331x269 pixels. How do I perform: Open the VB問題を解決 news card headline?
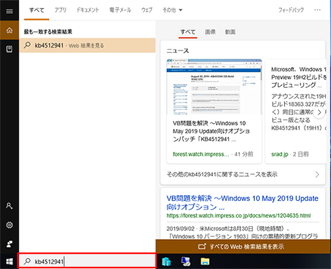[211, 131]
